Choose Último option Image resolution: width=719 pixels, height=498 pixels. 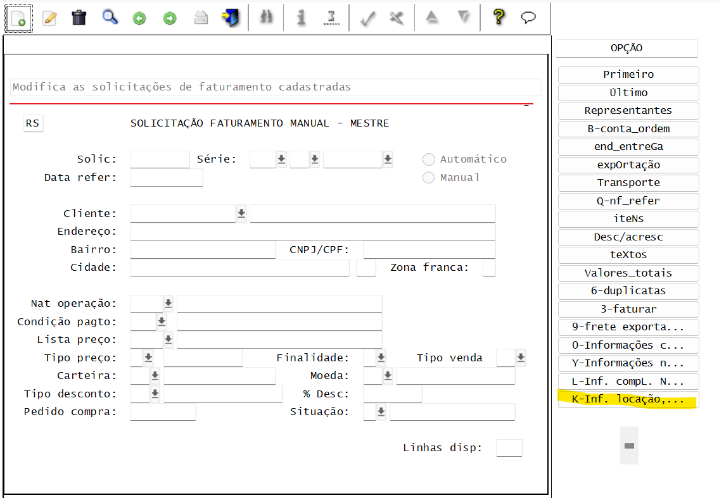pos(628,92)
